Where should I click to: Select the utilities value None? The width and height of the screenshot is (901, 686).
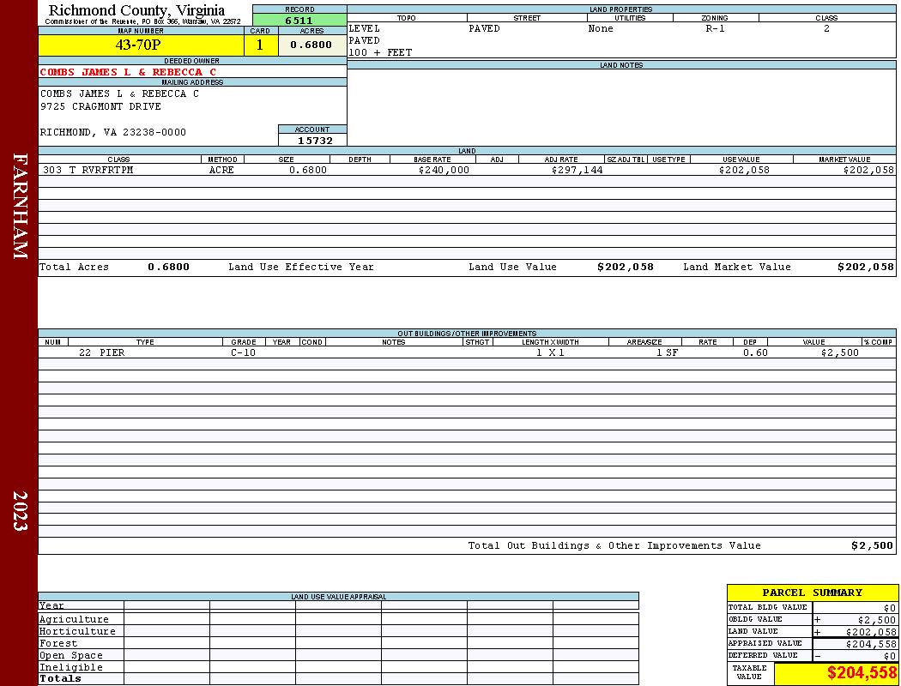[x=601, y=28]
